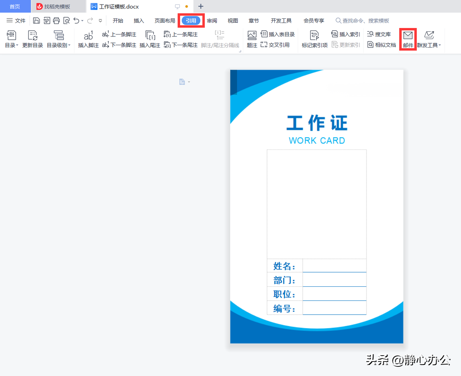This screenshot has height=376, width=461.
Task: Go to 上一条脚注 previous footnote
Action: pos(119,34)
